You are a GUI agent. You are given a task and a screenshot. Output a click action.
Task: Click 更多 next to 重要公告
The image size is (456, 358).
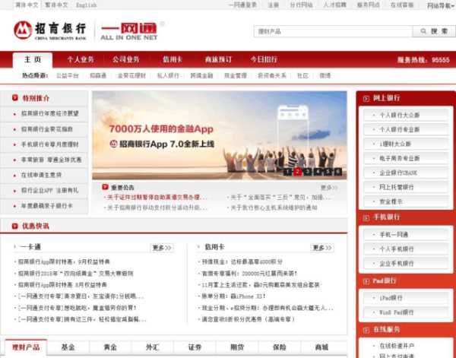[329, 188]
